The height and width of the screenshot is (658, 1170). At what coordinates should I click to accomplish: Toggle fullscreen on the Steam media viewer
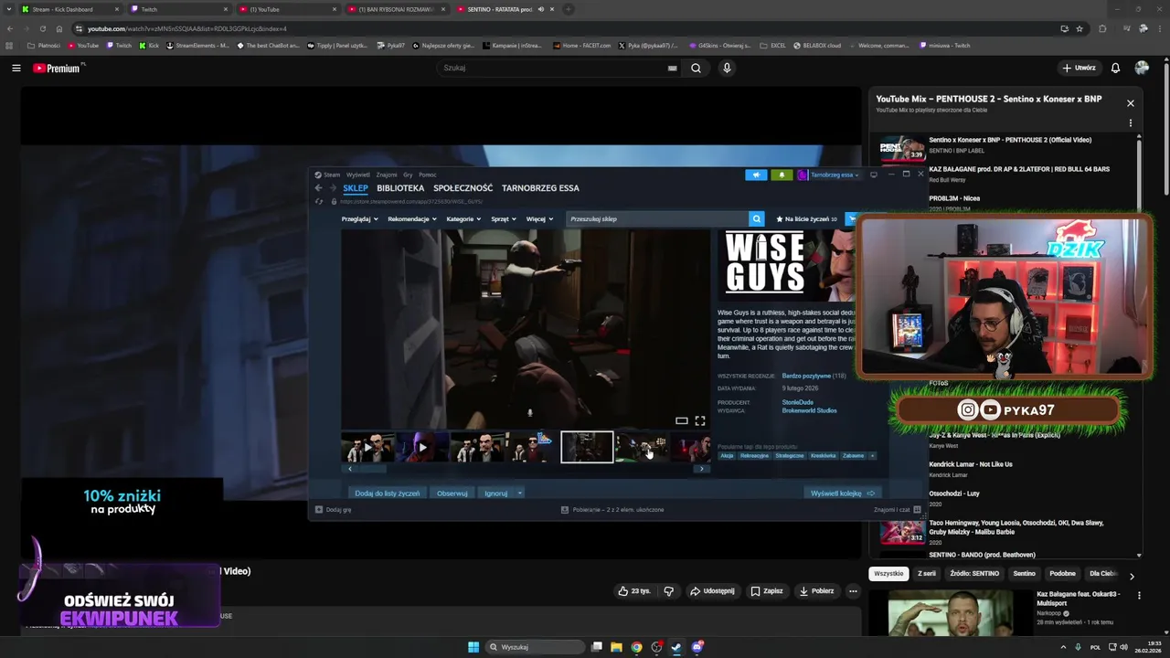tap(700, 420)
